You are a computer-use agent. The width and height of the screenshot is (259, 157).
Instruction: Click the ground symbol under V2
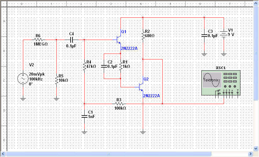[23, 99]
